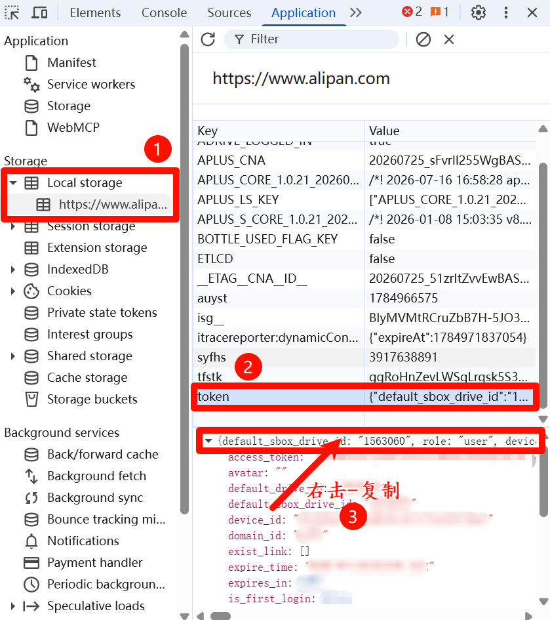Click the Storage buckets bucket icon
Screen dimensions: 550x620
click(x=31, y=399)
